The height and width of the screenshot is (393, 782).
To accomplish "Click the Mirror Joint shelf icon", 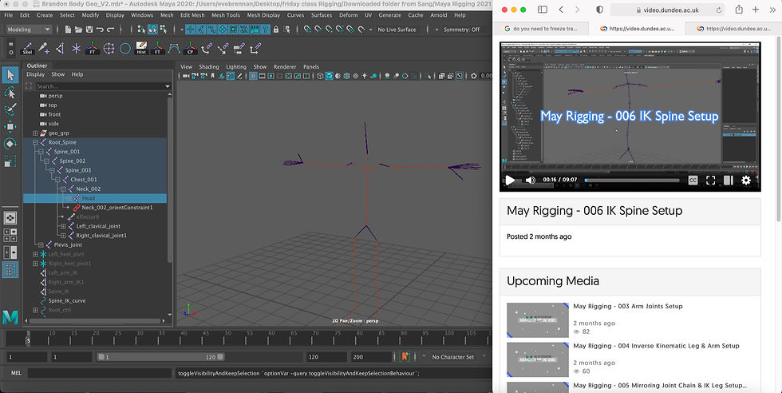I will click(60, 48).
